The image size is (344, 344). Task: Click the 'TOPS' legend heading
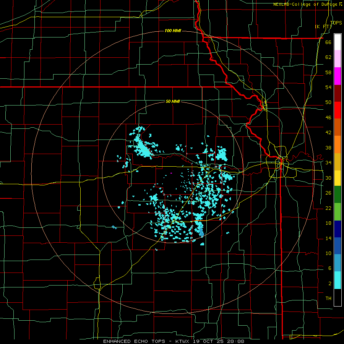pyautogui.click(x=336, y=23)
